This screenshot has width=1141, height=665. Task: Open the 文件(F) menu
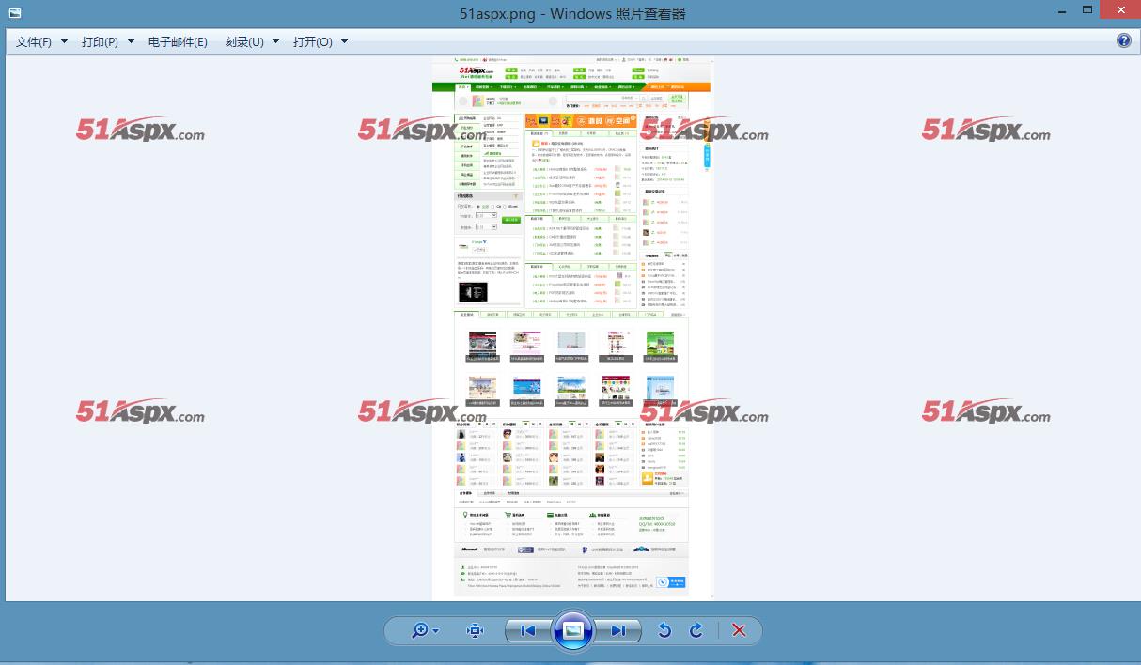[41, 42]
